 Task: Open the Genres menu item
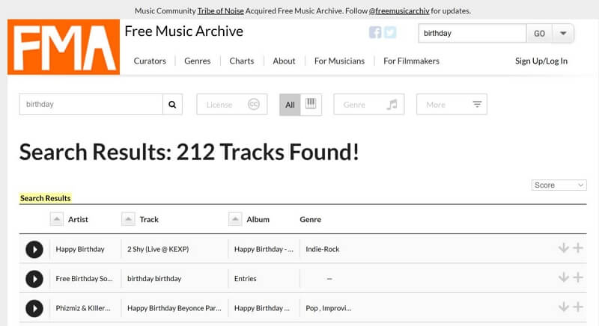click(x=198, y=61)
